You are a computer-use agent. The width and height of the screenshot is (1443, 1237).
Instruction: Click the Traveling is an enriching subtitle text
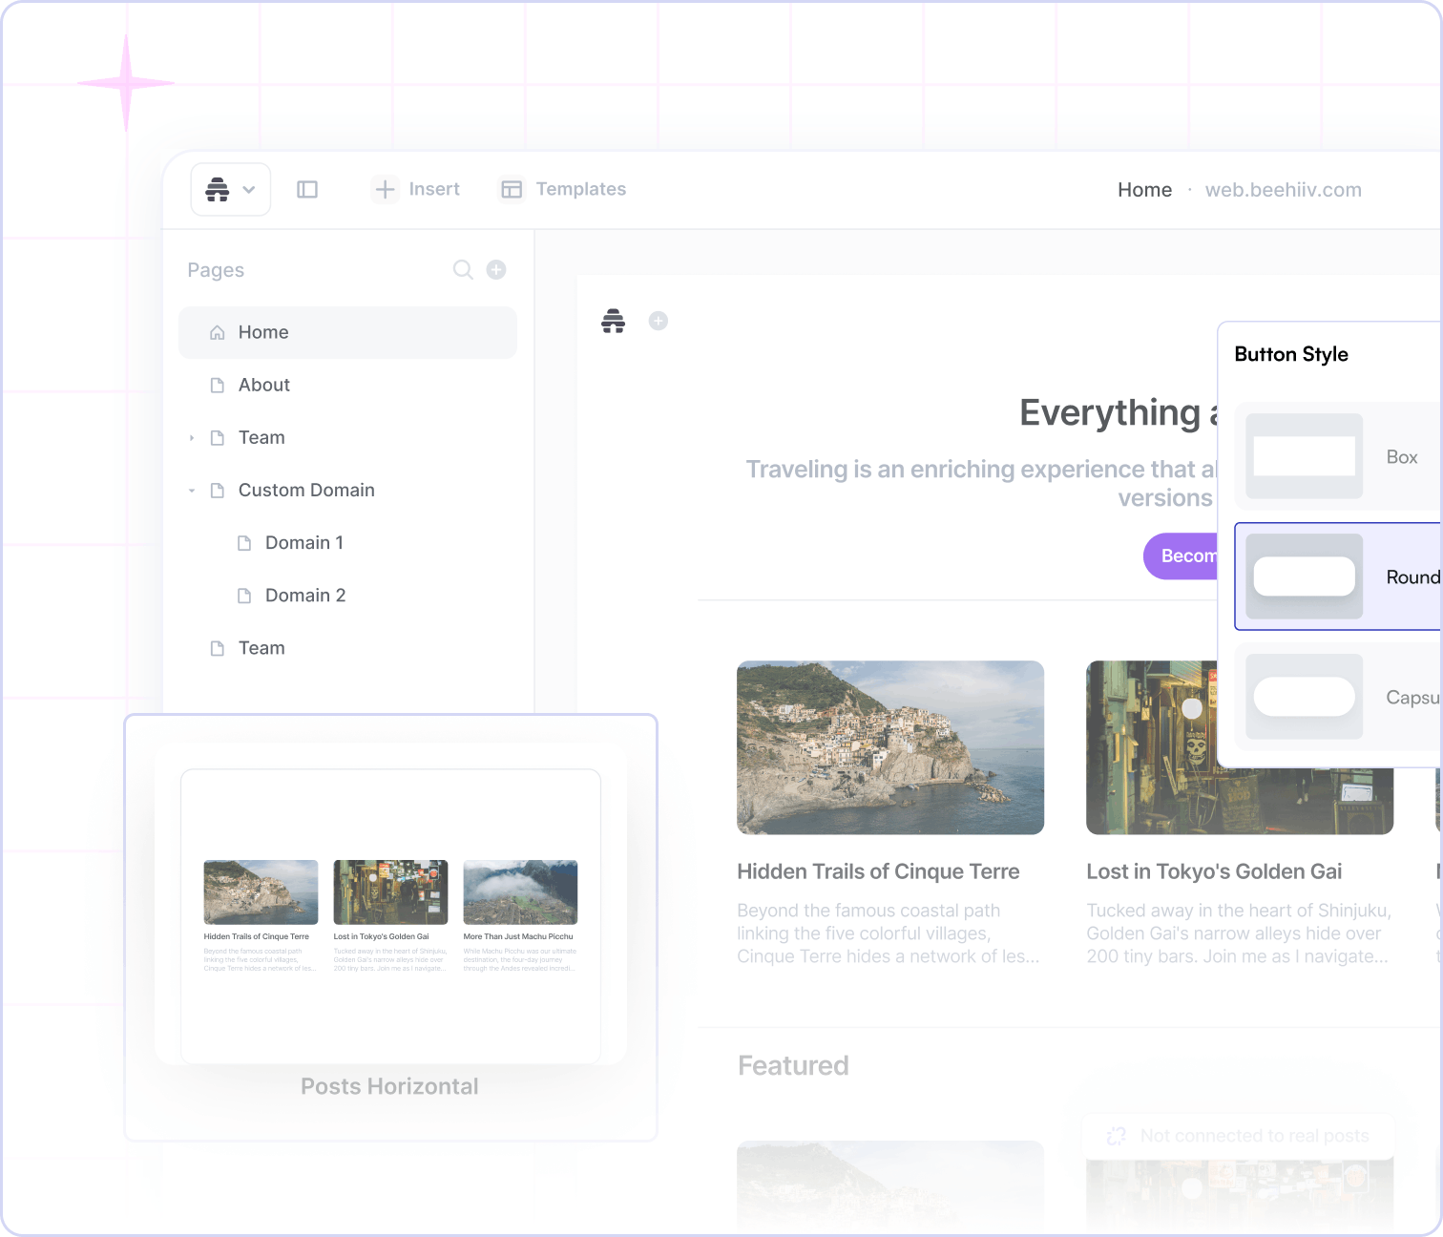[981, 484]
